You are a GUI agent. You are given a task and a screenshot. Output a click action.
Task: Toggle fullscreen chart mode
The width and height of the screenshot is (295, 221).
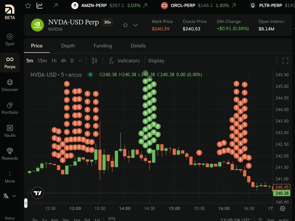[x=285, y=61]
